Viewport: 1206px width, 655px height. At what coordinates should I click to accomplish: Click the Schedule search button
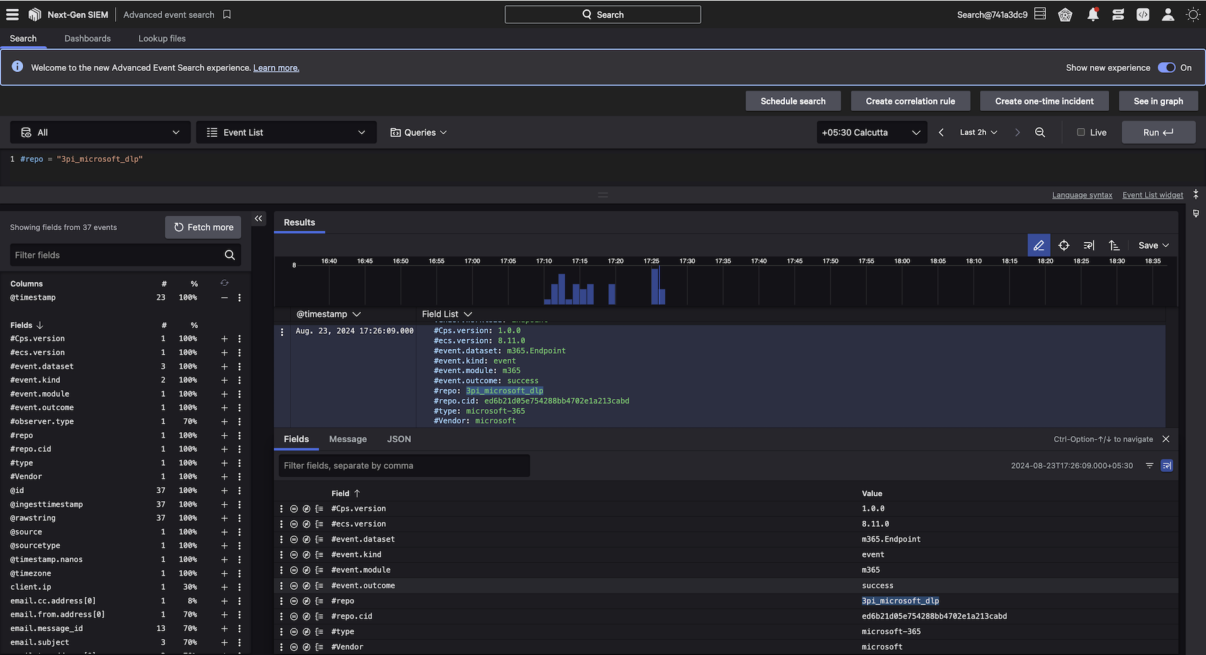[x=793, y=101]
